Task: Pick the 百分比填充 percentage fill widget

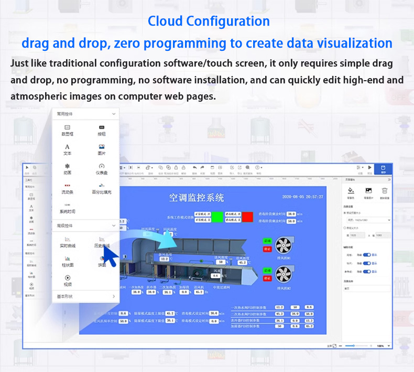Action: [x=101, y=189]
